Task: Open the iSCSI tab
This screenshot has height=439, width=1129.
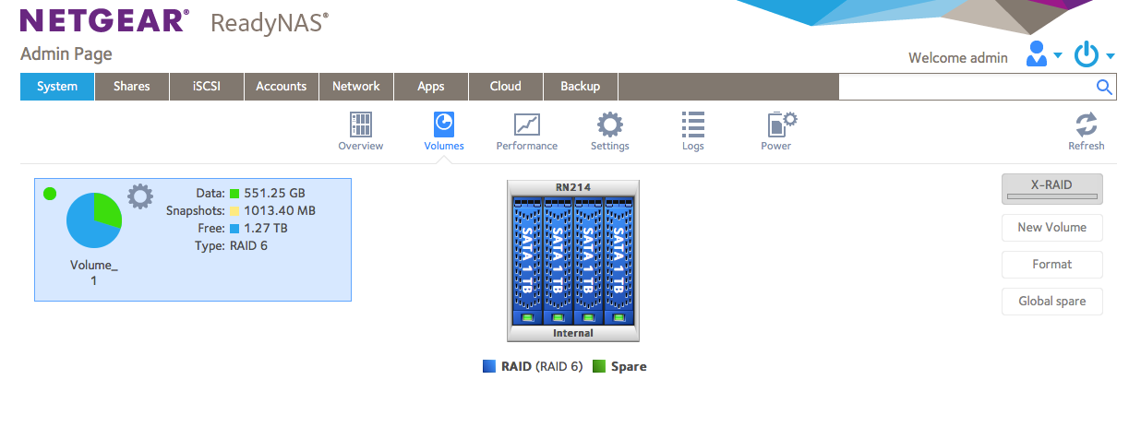Action: [x=207, y=87]
